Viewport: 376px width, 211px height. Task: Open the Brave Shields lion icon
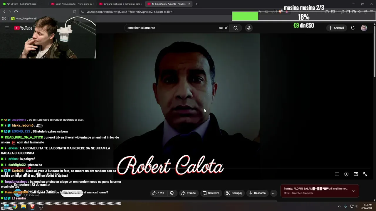(281, 12)
